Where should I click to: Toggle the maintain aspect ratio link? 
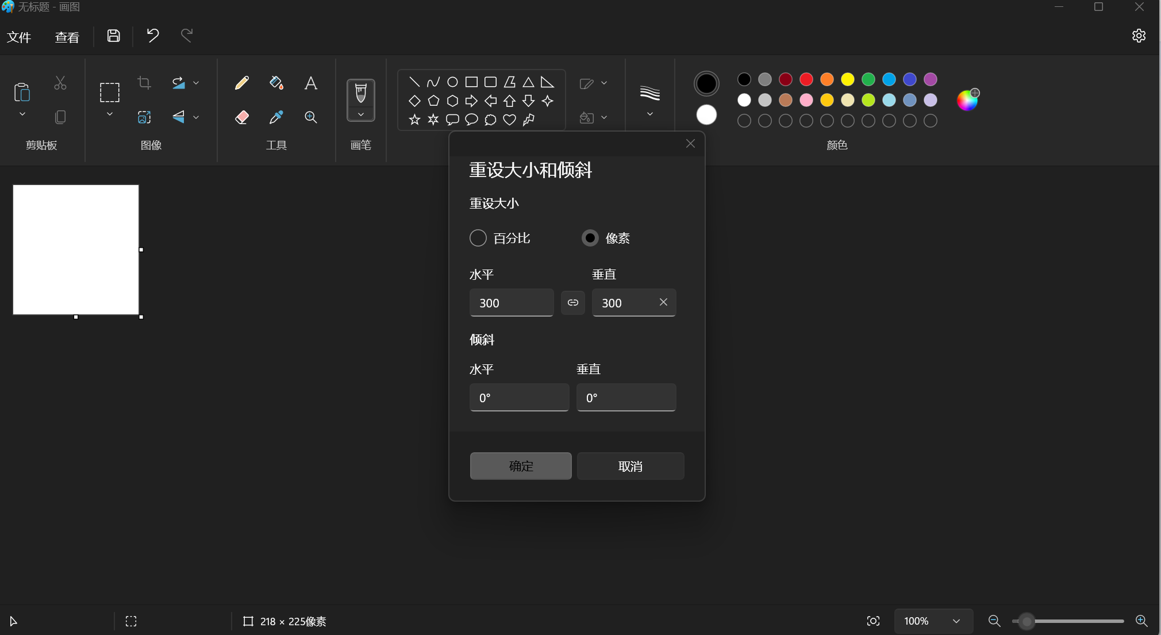(x=573, y=302)
